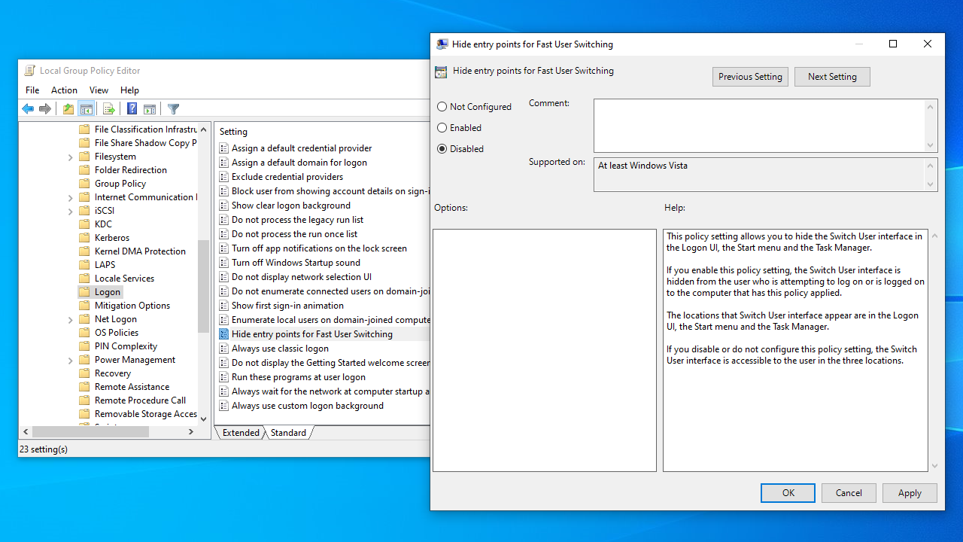The height and width of the screenshot is (542, 963).
Task: Toggle the Show/Hide Action Pane icon
Action: [150, 109]
